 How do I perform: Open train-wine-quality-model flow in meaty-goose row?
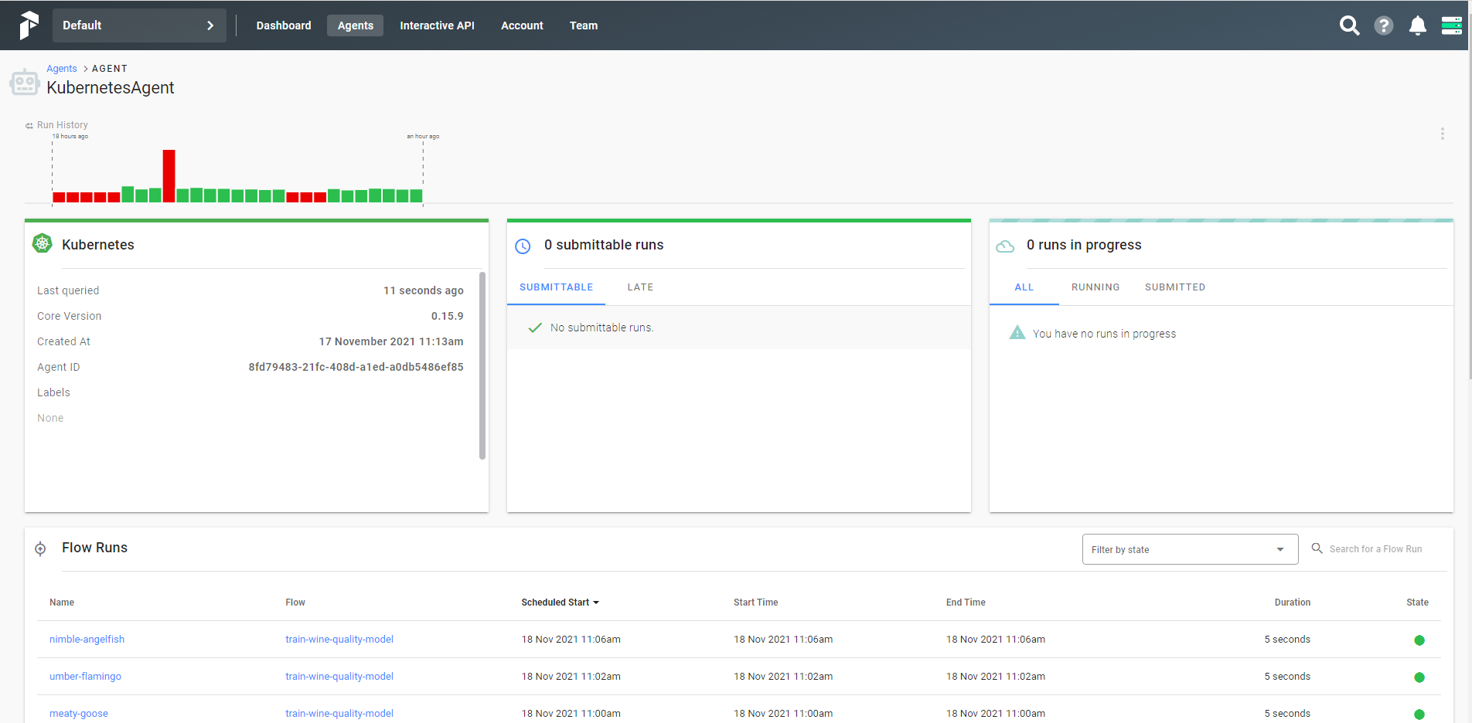[339, 714]
